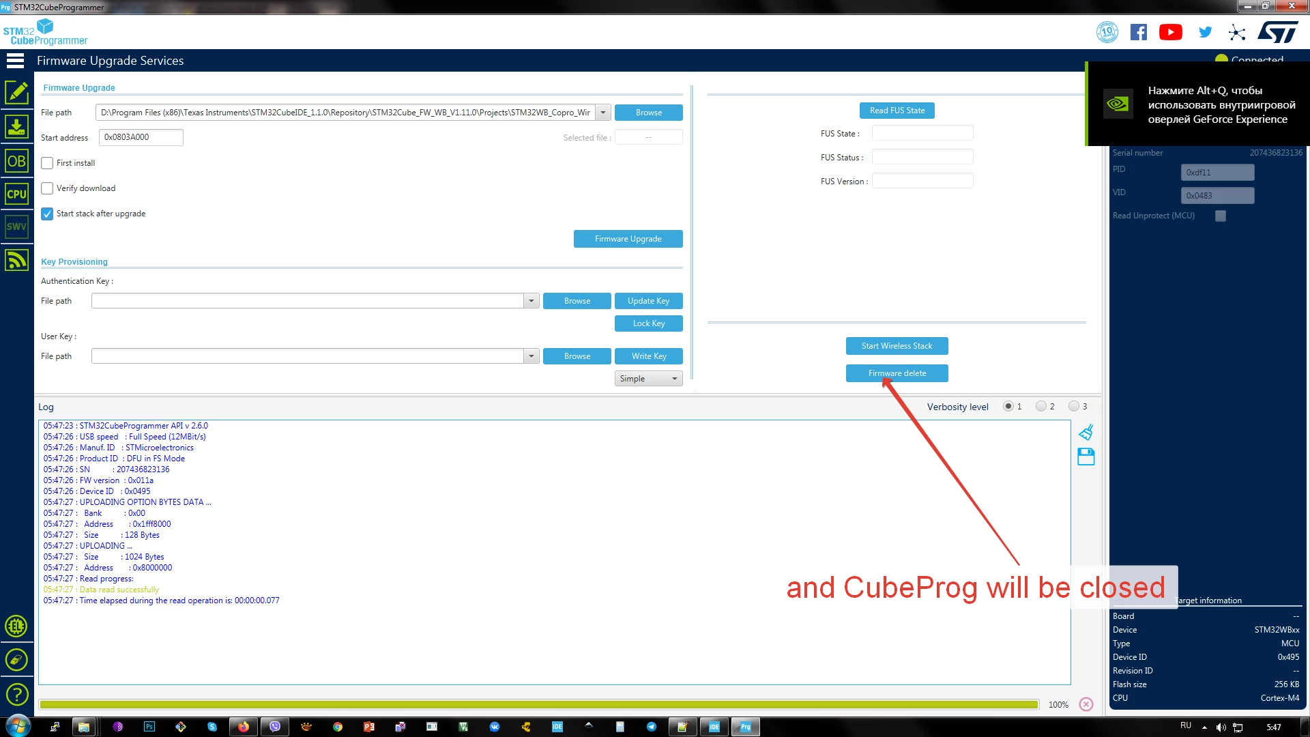
Task: Browse for the firmware file
Action: tap(648, 113)
